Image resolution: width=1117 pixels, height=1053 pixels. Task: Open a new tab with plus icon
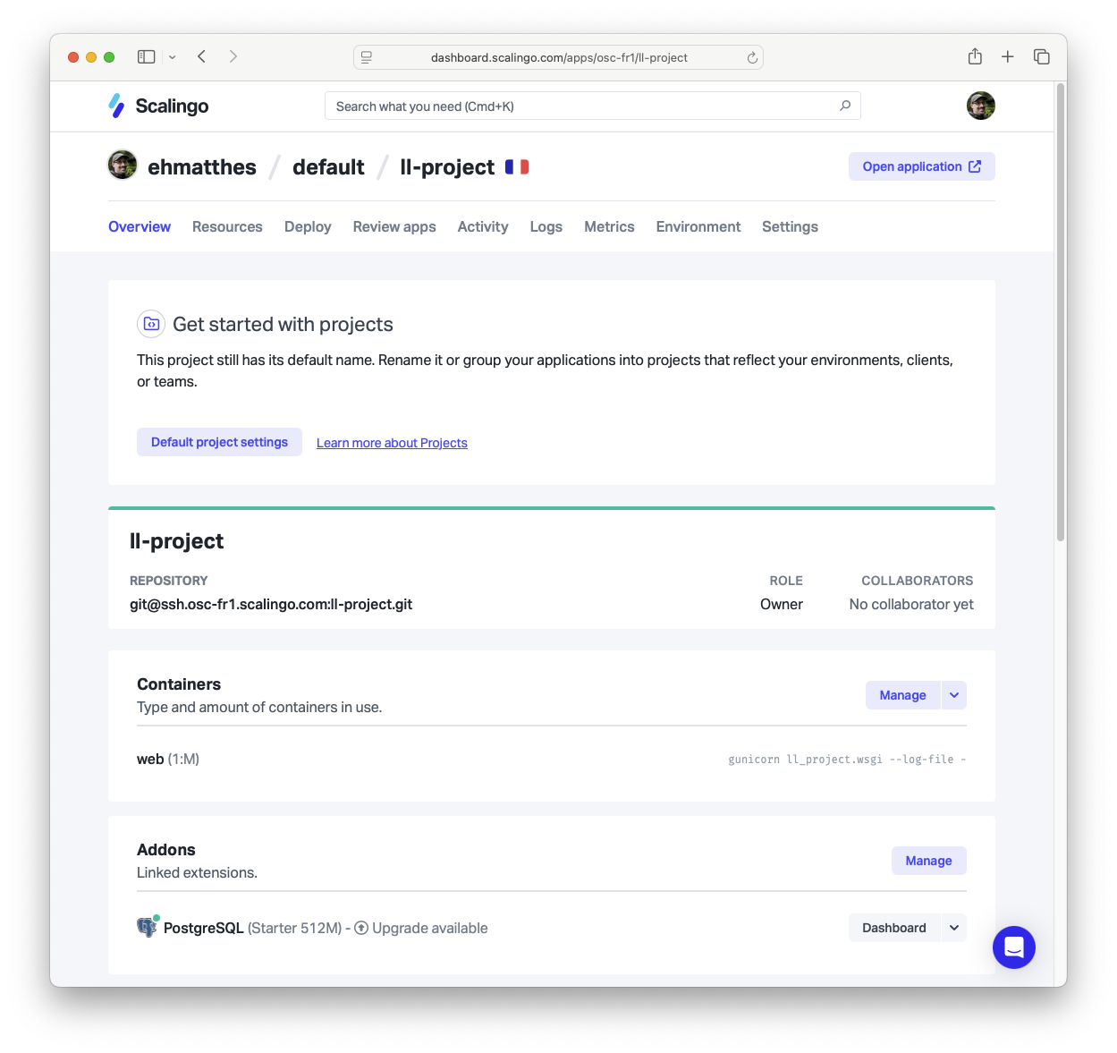1008,56
